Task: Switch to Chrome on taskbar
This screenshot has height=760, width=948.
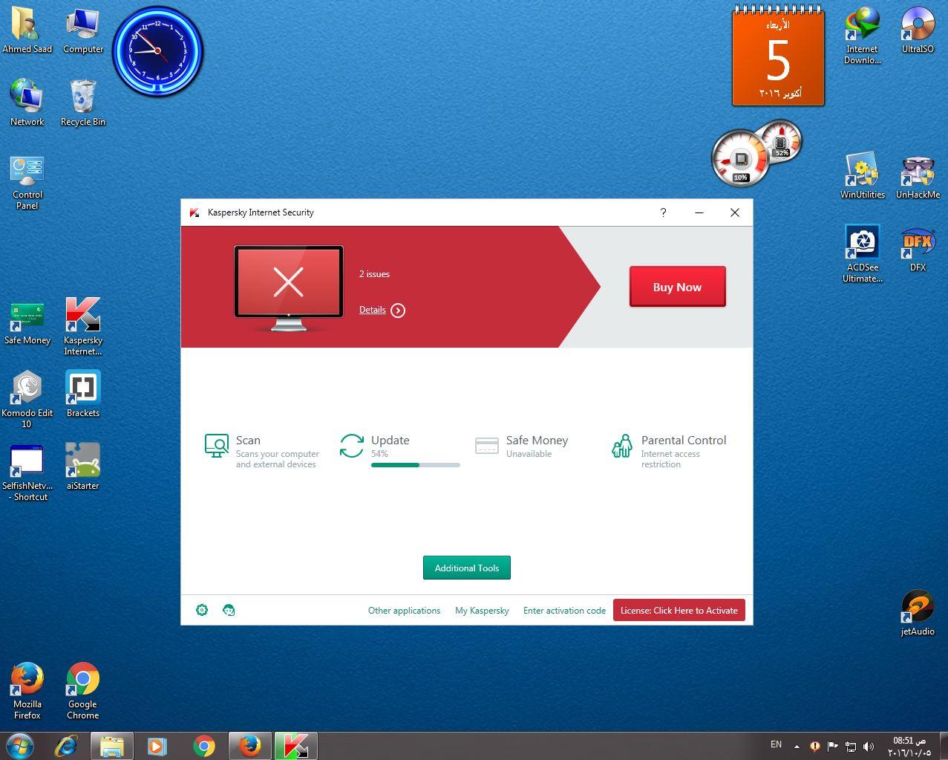Action: point(204,746)
